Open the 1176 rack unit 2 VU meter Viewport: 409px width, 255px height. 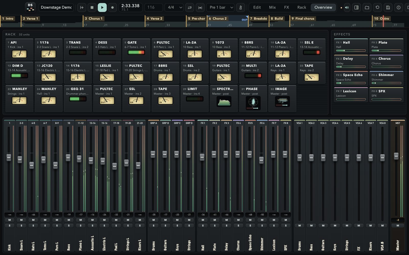49,54
